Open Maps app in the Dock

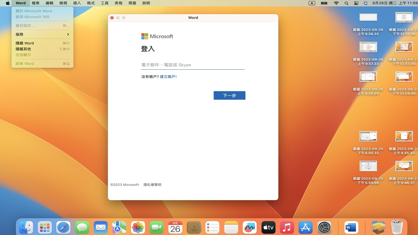[x=119, y=228]
